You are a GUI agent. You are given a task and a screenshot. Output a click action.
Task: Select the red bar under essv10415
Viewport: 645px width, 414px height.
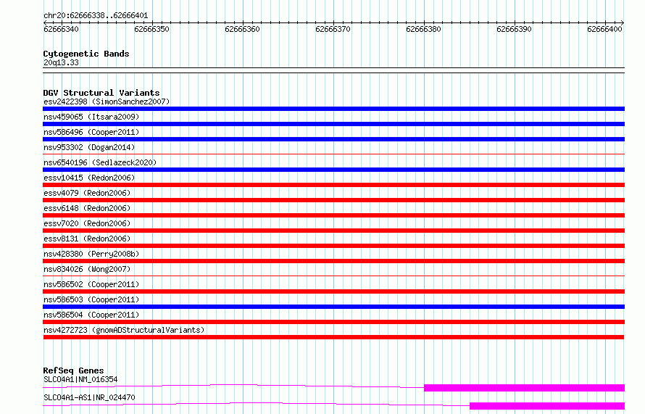pos(333,185)
